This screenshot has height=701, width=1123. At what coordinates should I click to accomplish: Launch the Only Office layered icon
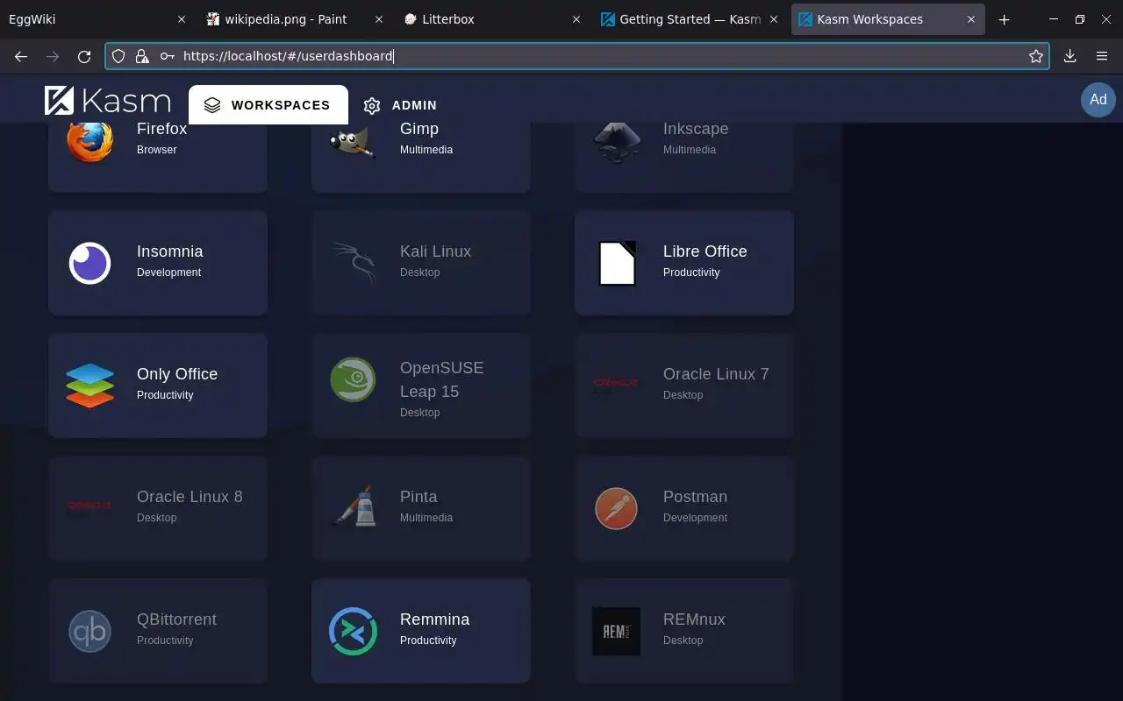coord(90,386)
